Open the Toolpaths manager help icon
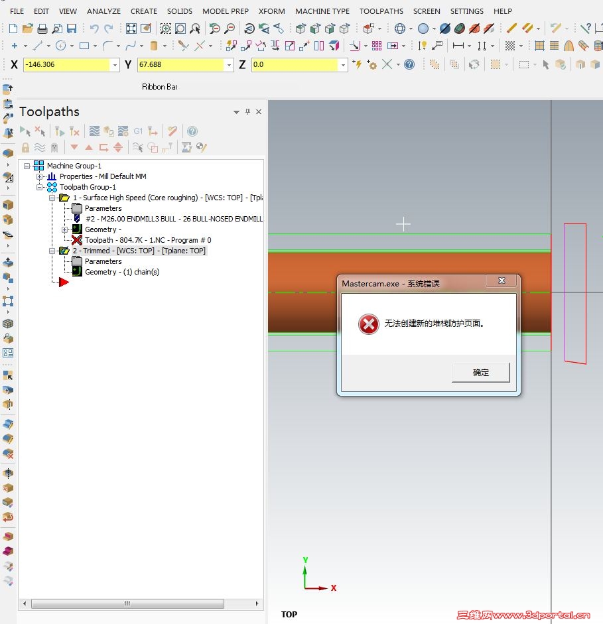Viewport: 603px width, 624px height. tap(192, 131)
